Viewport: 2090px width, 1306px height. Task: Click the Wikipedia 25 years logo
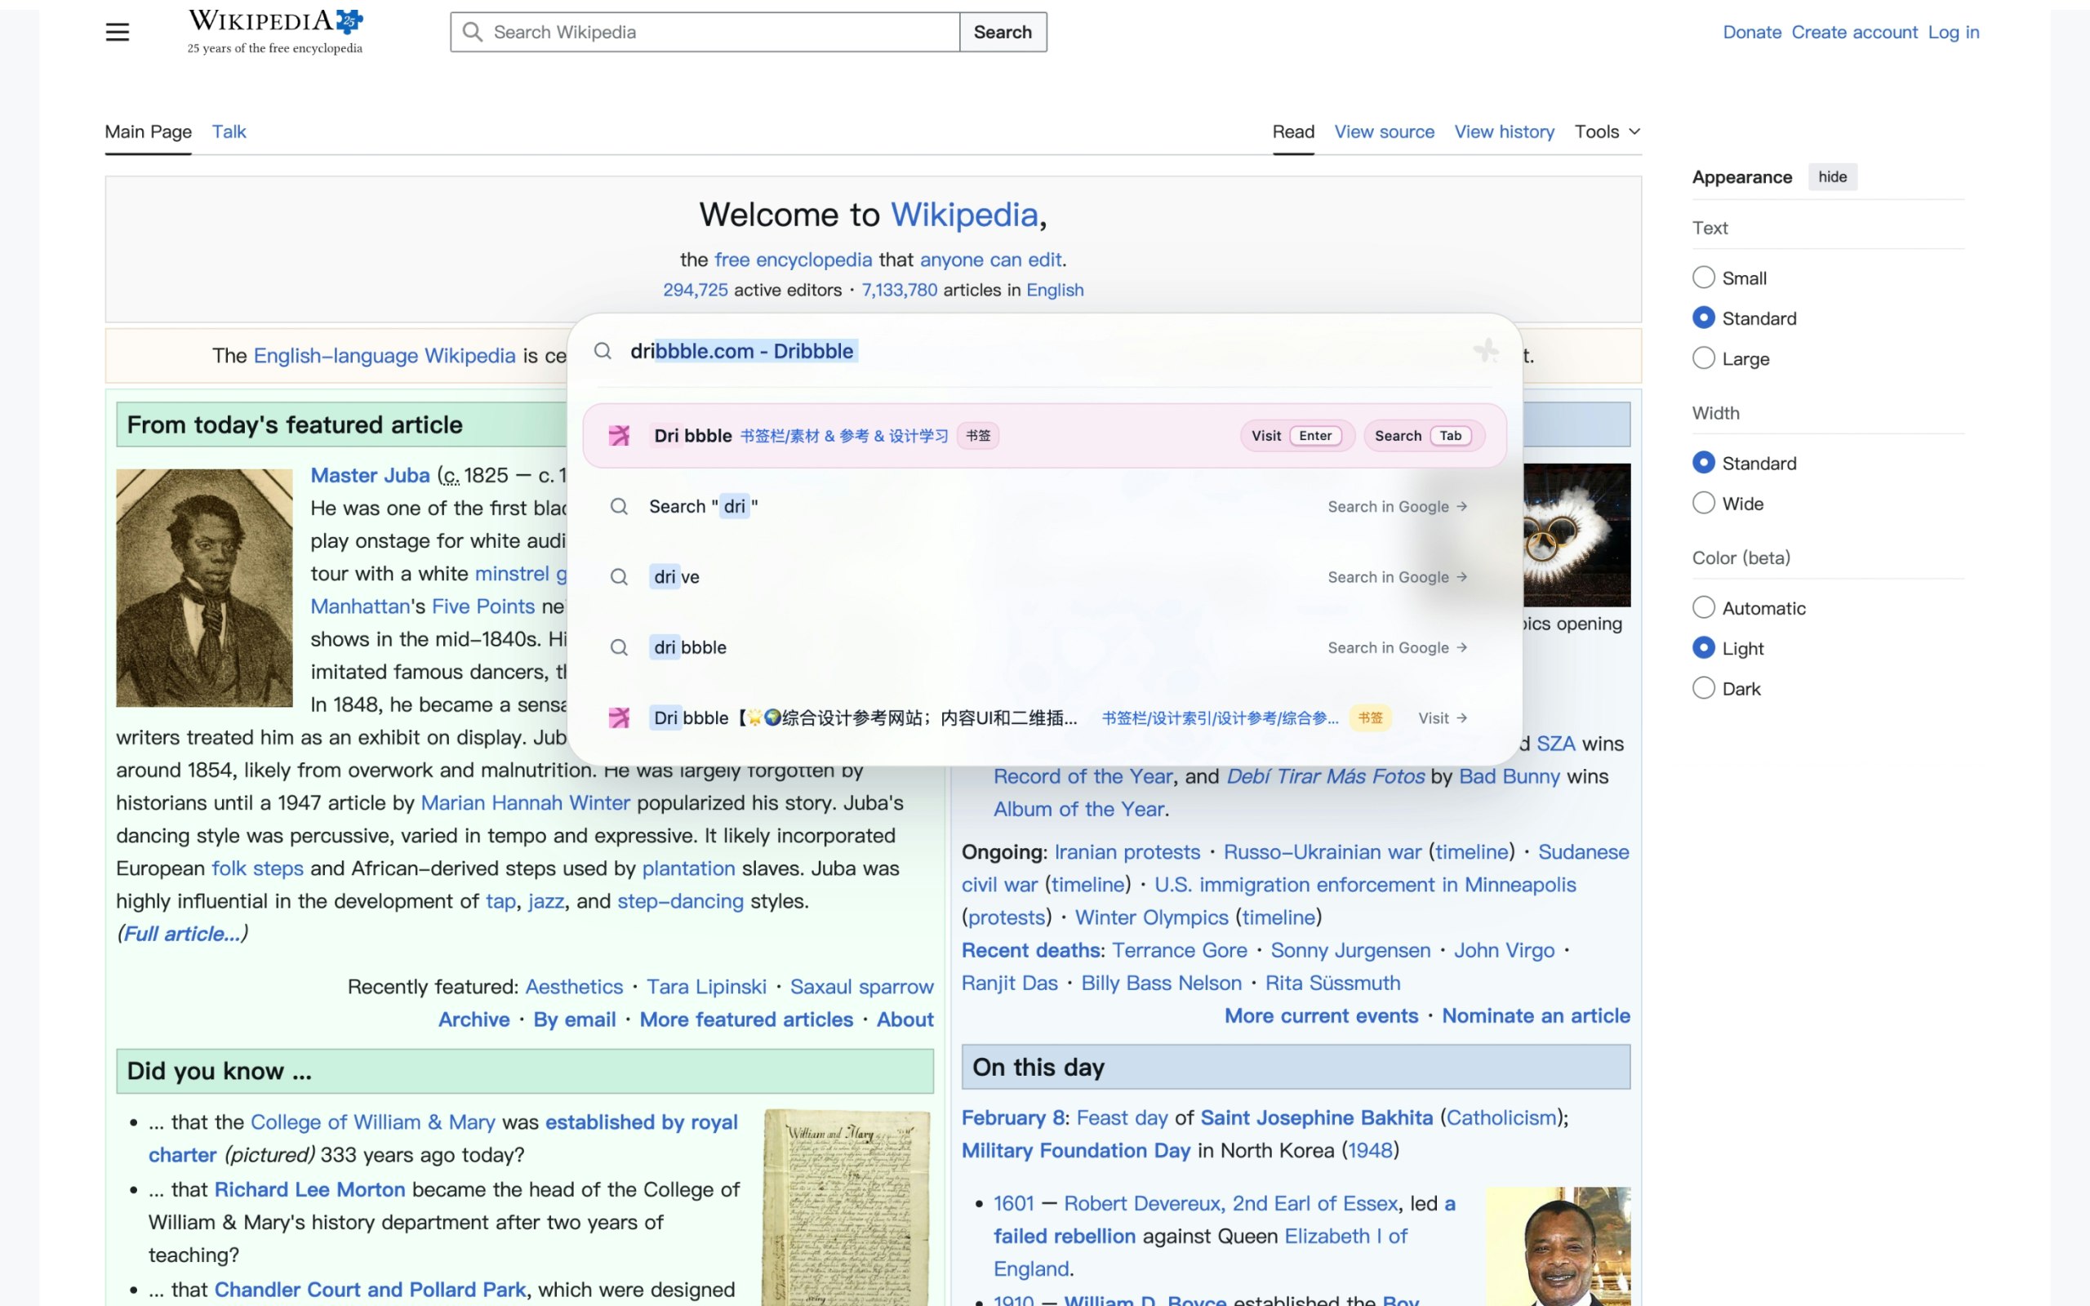tap(275, 32)
